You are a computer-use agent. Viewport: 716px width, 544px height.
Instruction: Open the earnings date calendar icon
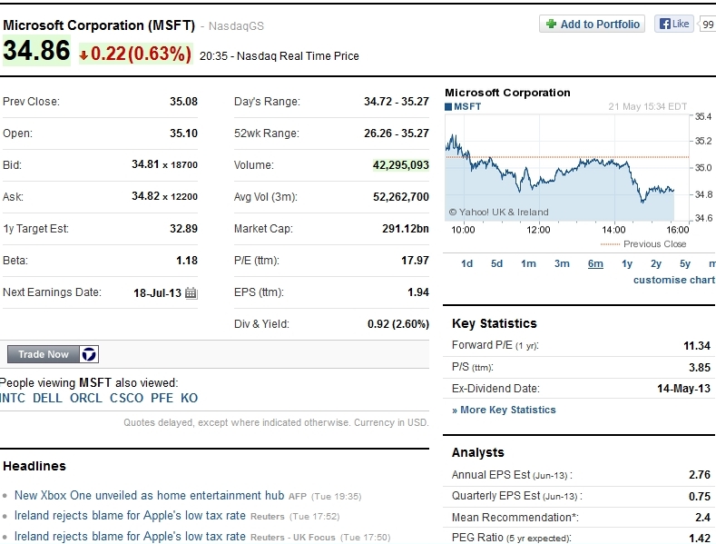point(191,292)
